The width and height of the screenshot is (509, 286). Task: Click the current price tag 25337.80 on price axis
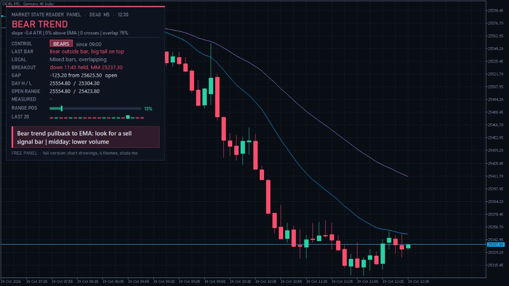click(x=495, y=245)
